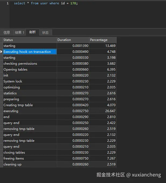Click percentage value 3.682
This screenshot has width=166, height=183.
click(111, 64)
